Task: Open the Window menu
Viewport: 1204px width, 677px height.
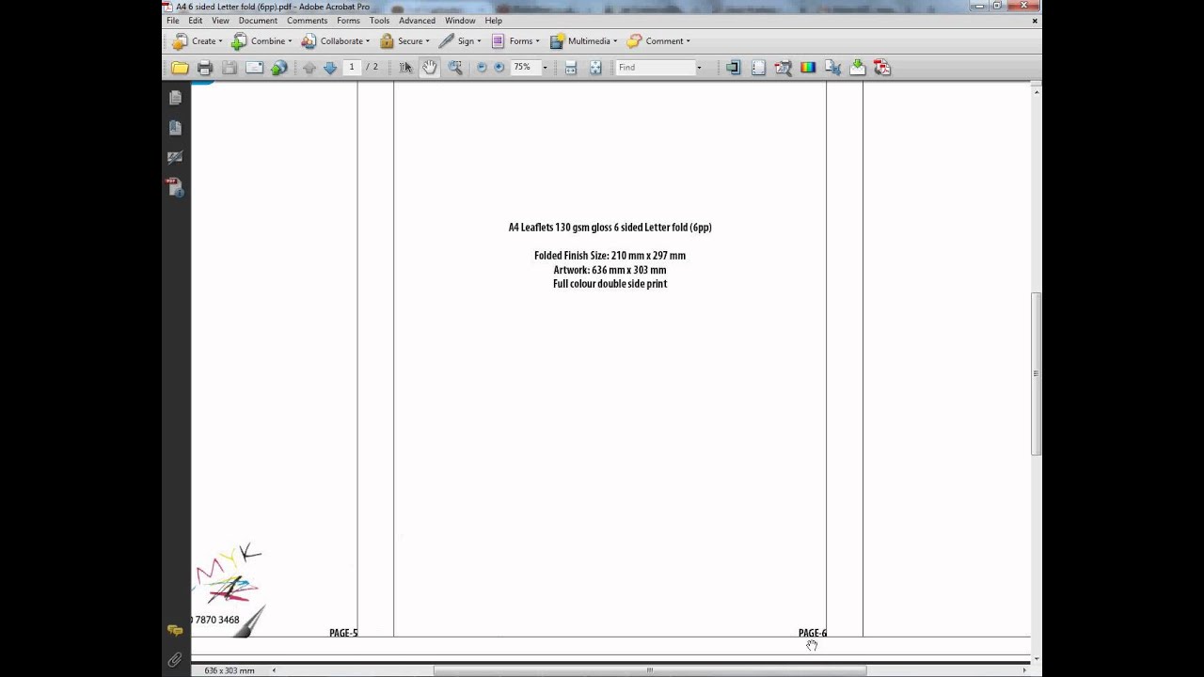Action: click(460, 21)
